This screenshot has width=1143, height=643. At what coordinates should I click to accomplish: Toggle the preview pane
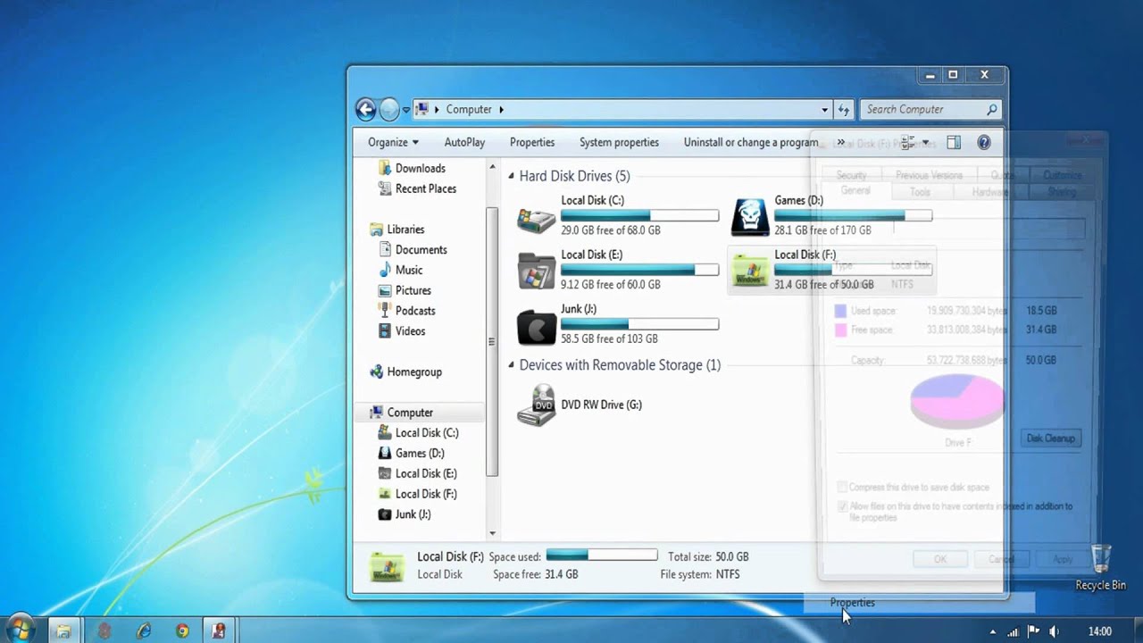[953, 143]
